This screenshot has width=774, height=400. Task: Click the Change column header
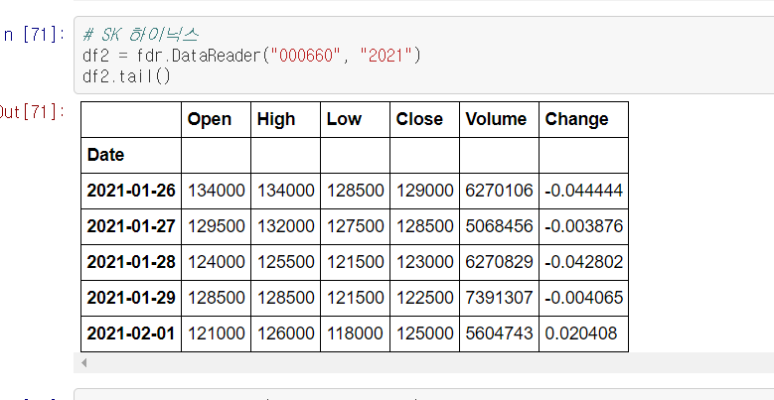576,119
